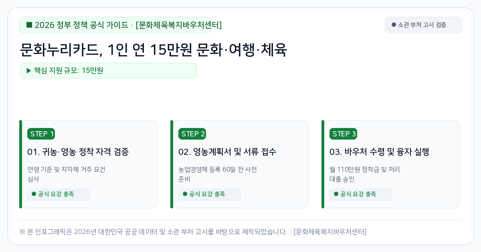
Task: Open 03. 바우처 수령 및 융자 실행 heading
Action: [380, 152]
